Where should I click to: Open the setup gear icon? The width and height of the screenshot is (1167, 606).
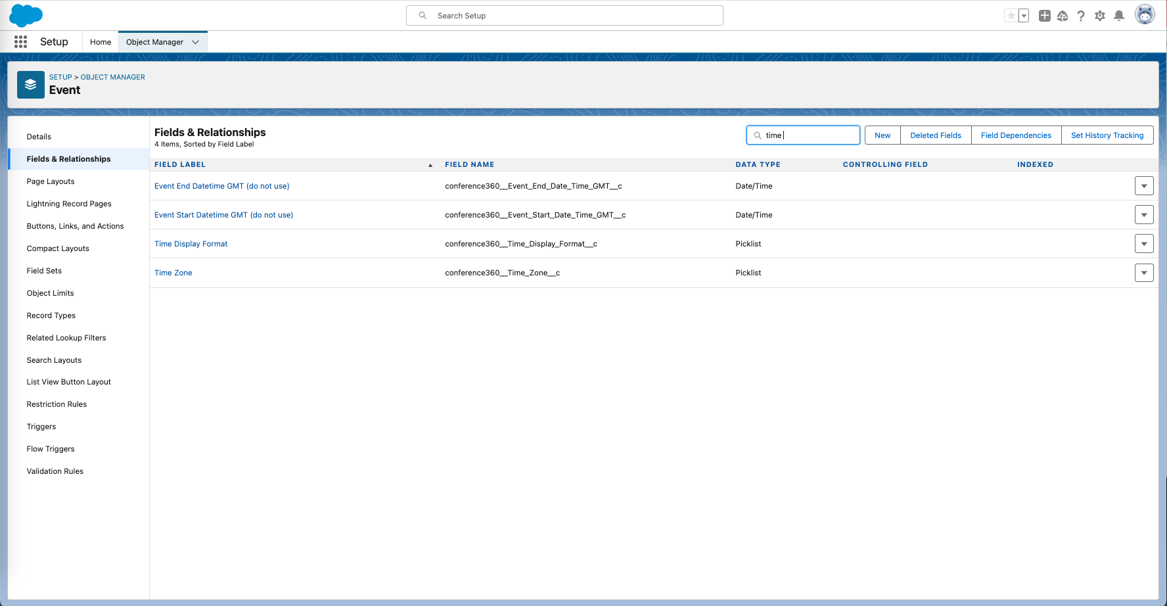pos(1100,16)
